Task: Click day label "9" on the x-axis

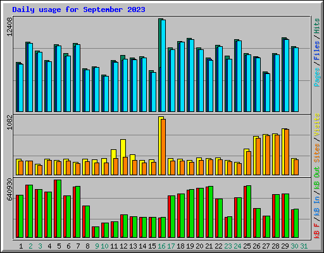Action: pos(97,246)
